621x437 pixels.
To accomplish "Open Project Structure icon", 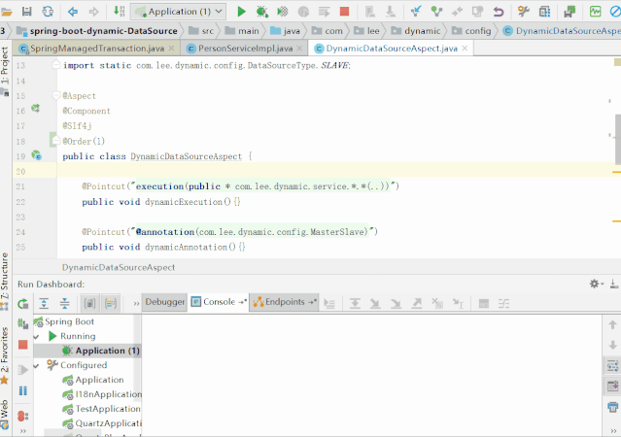I will pyautogui.click(x=545, y=12).
